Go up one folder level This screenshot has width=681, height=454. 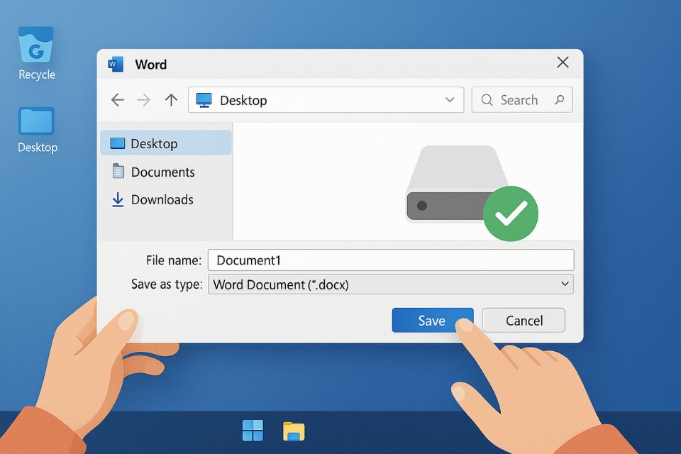[x=171, y=100]
